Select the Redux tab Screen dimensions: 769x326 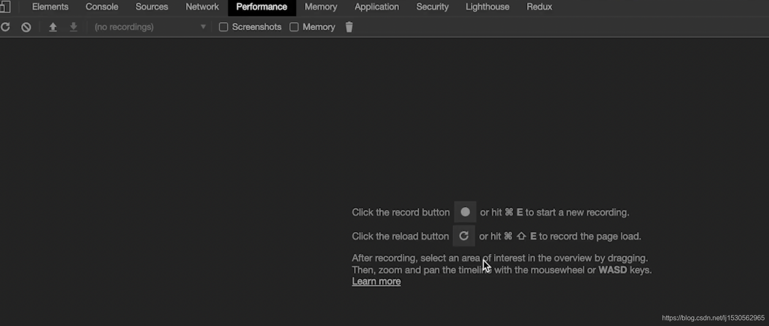539,7
